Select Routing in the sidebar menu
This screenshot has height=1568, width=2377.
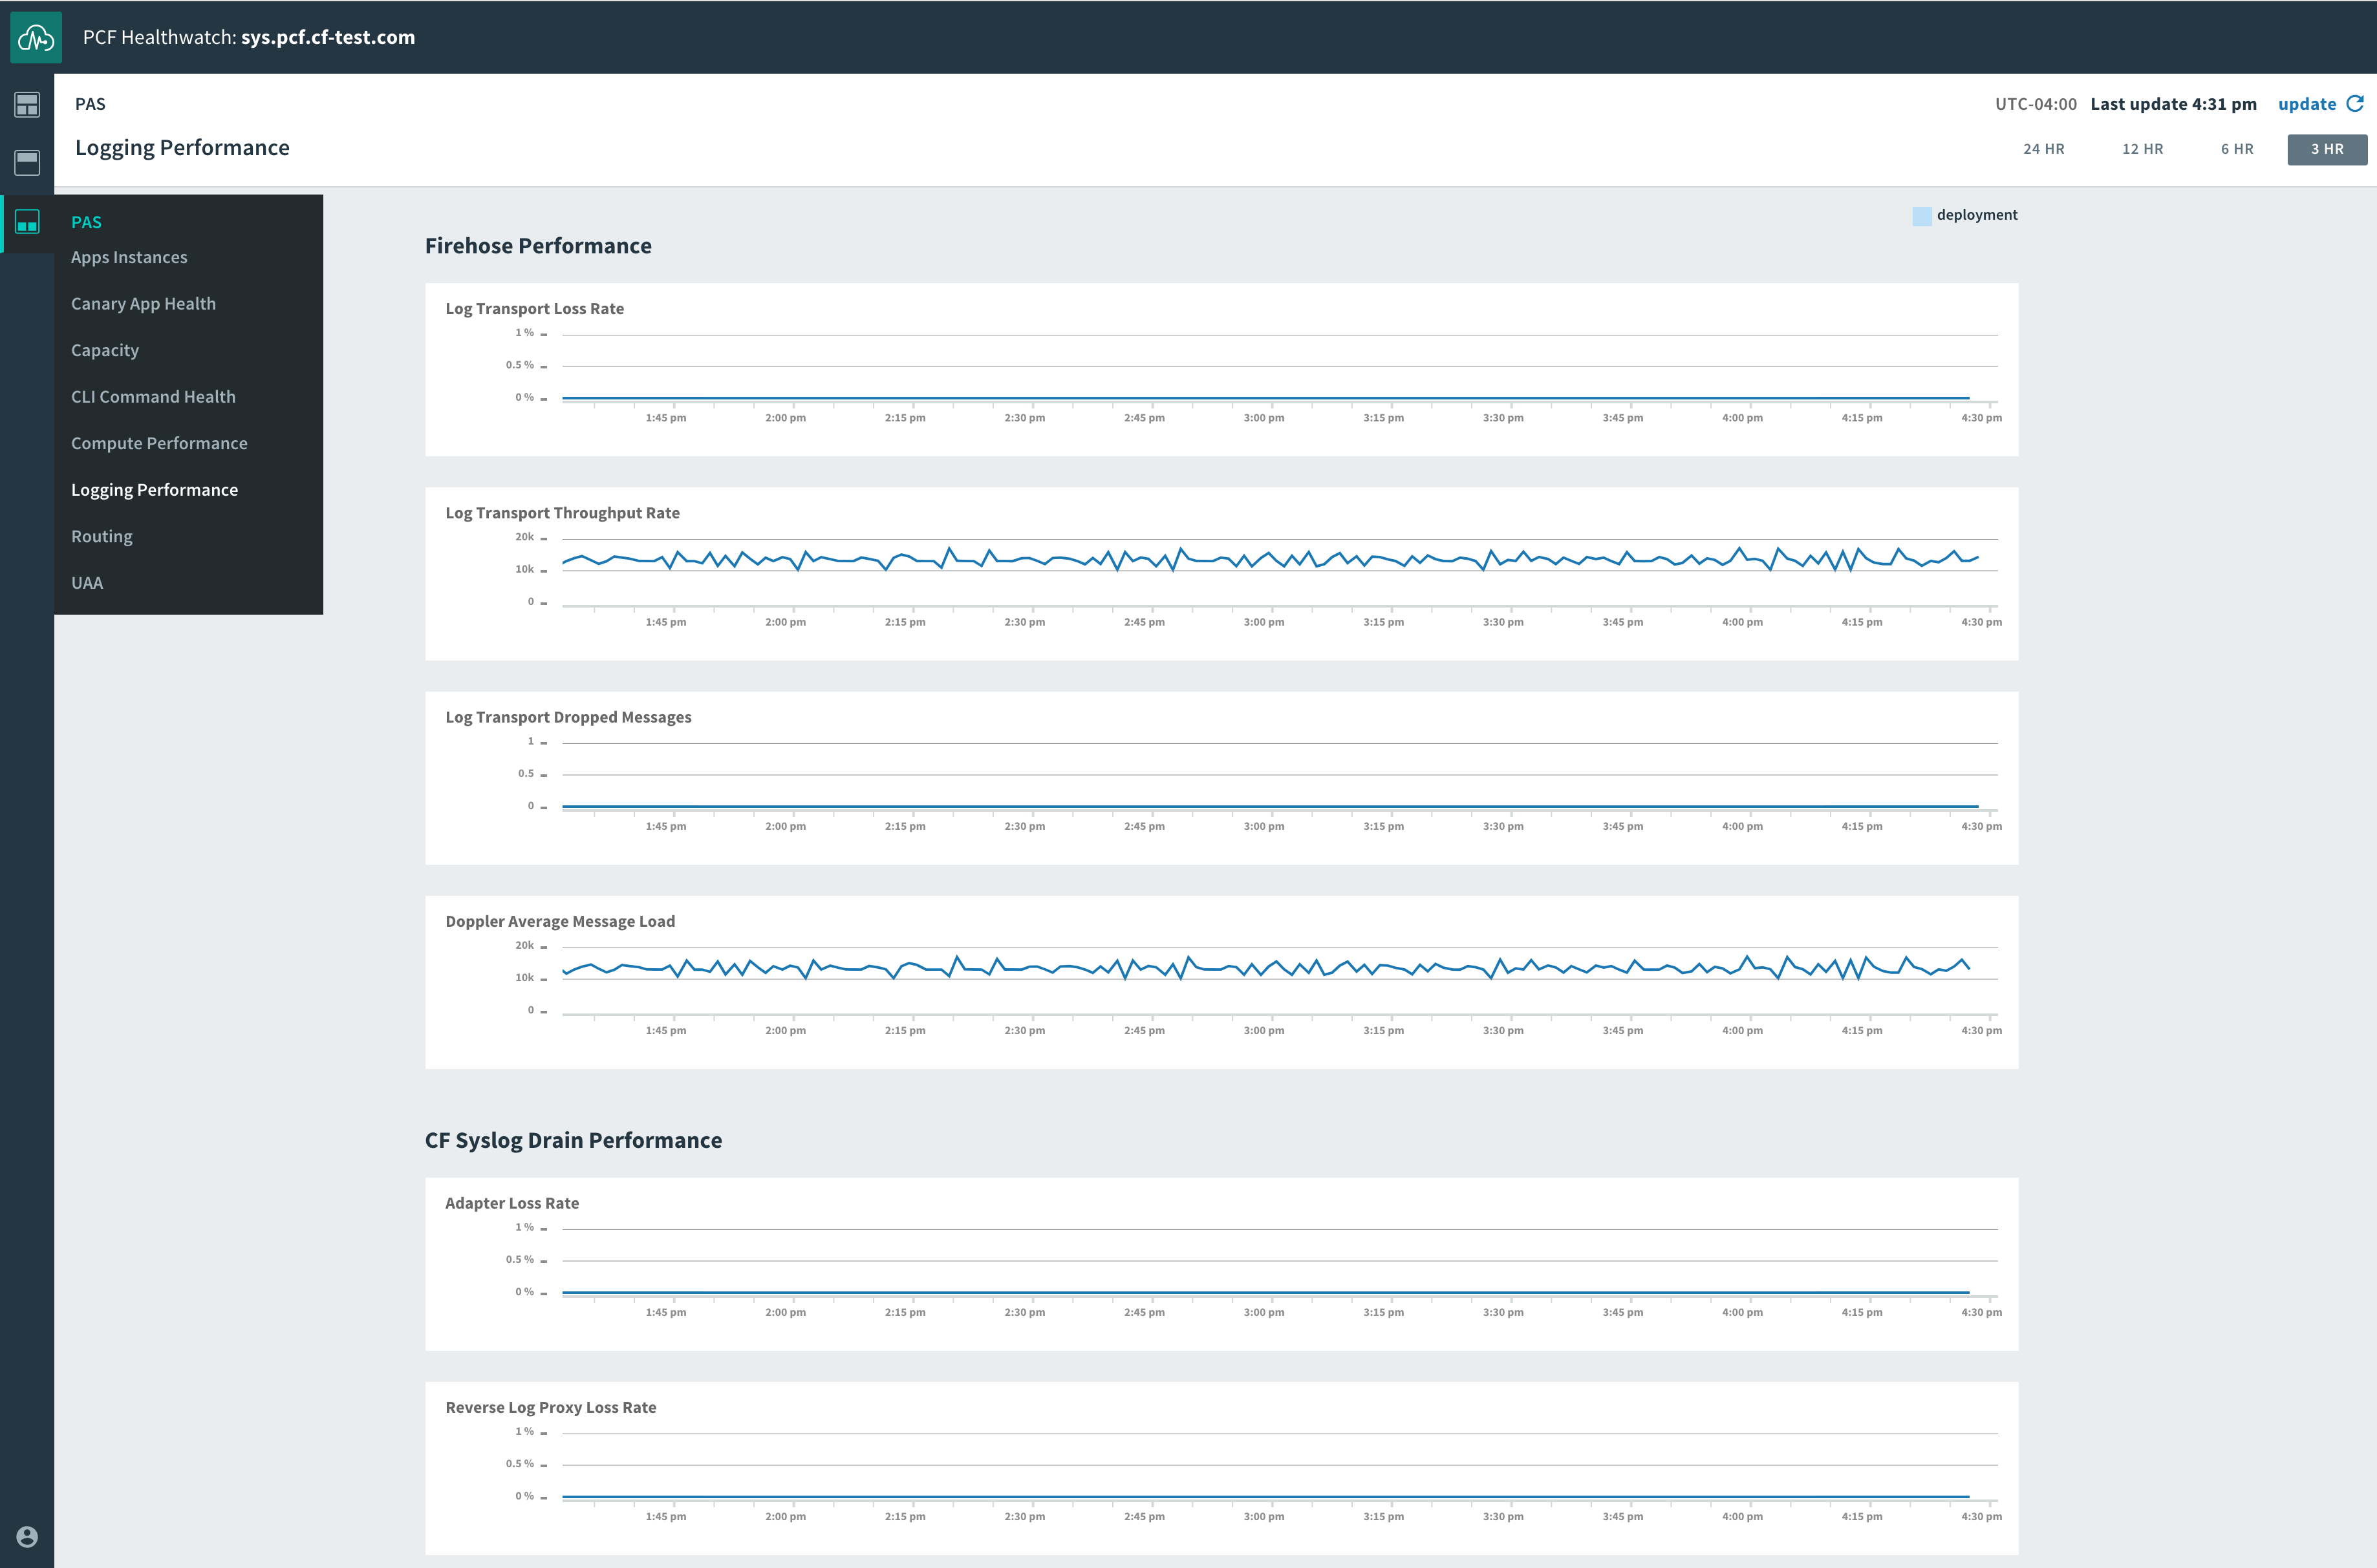click(101, 536)
